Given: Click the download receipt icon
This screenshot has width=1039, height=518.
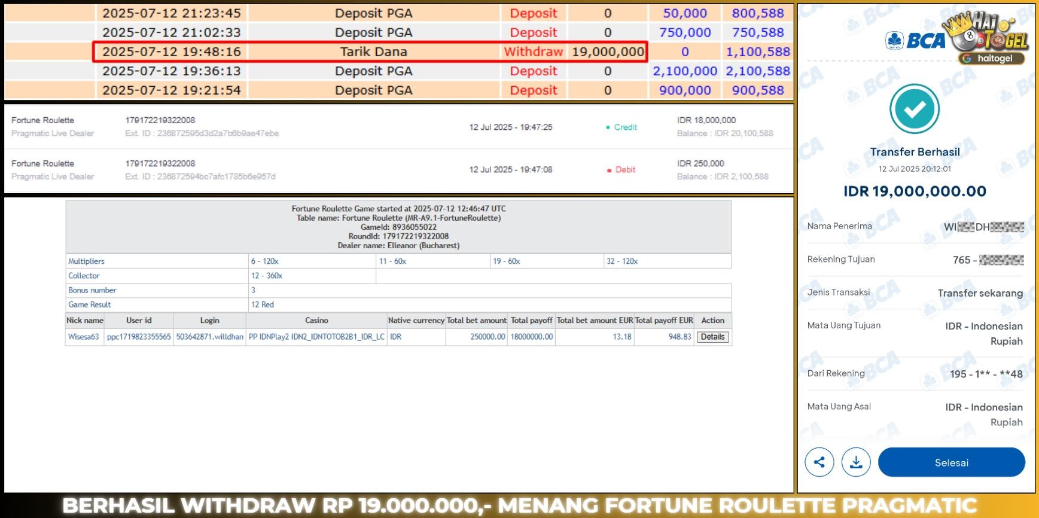Looking at the screenshot, I should [x=856, y=462].
